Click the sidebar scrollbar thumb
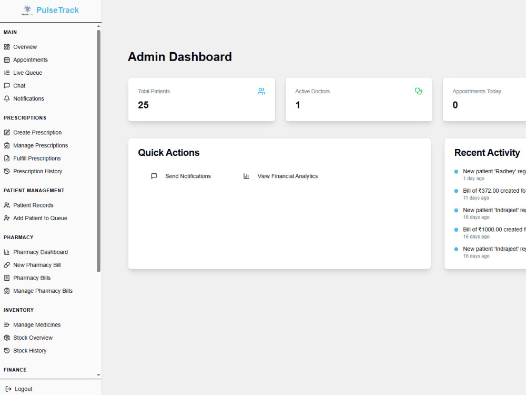The height and width of the screenshot is (395, 526). [99, 151]
